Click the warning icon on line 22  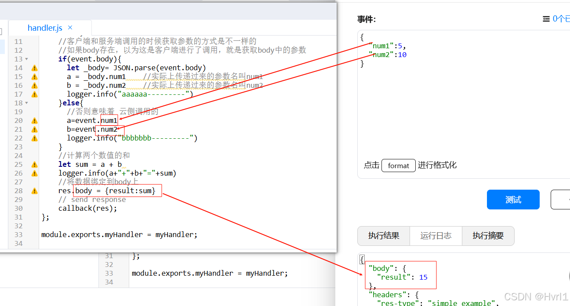34,138
